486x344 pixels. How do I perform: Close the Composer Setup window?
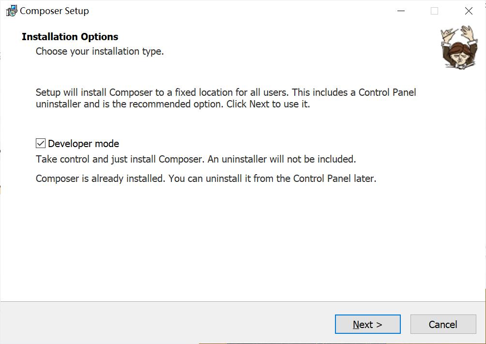tap(469, 11)
